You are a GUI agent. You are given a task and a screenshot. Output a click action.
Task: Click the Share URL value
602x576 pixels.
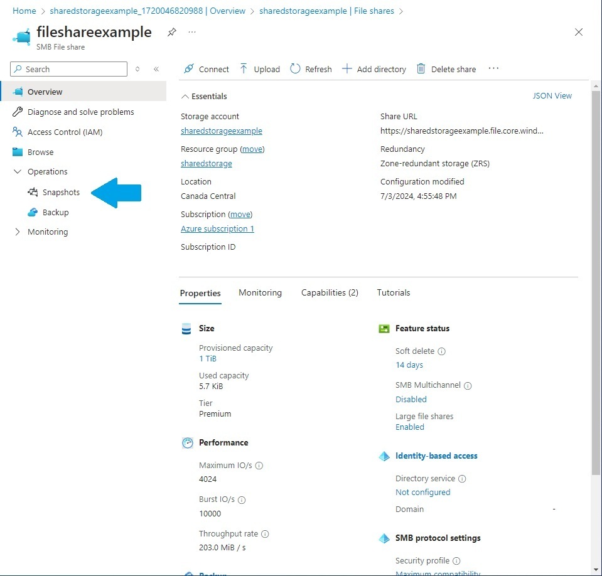coord(462,131)
